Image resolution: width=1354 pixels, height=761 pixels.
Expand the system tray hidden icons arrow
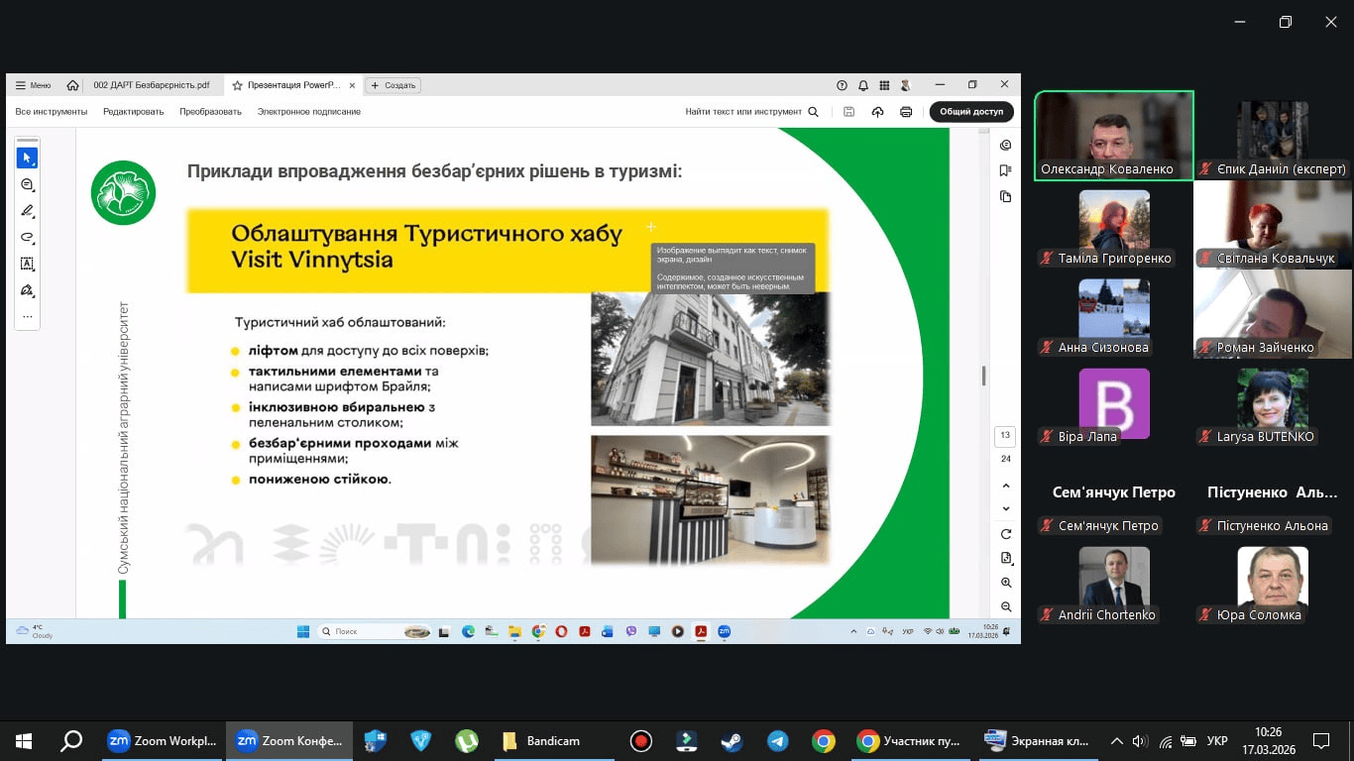[1116, 741]
